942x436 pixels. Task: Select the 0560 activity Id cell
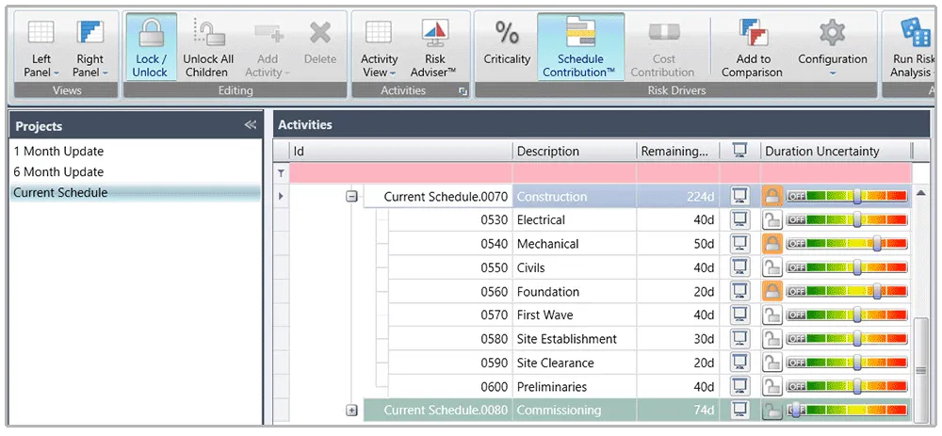coord(450,291)
